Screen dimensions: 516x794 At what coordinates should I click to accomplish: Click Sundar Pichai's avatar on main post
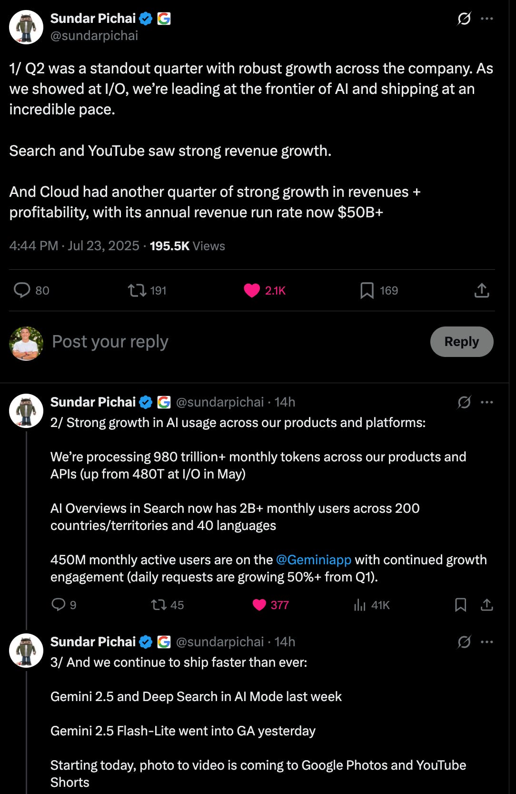click(26, 27)
